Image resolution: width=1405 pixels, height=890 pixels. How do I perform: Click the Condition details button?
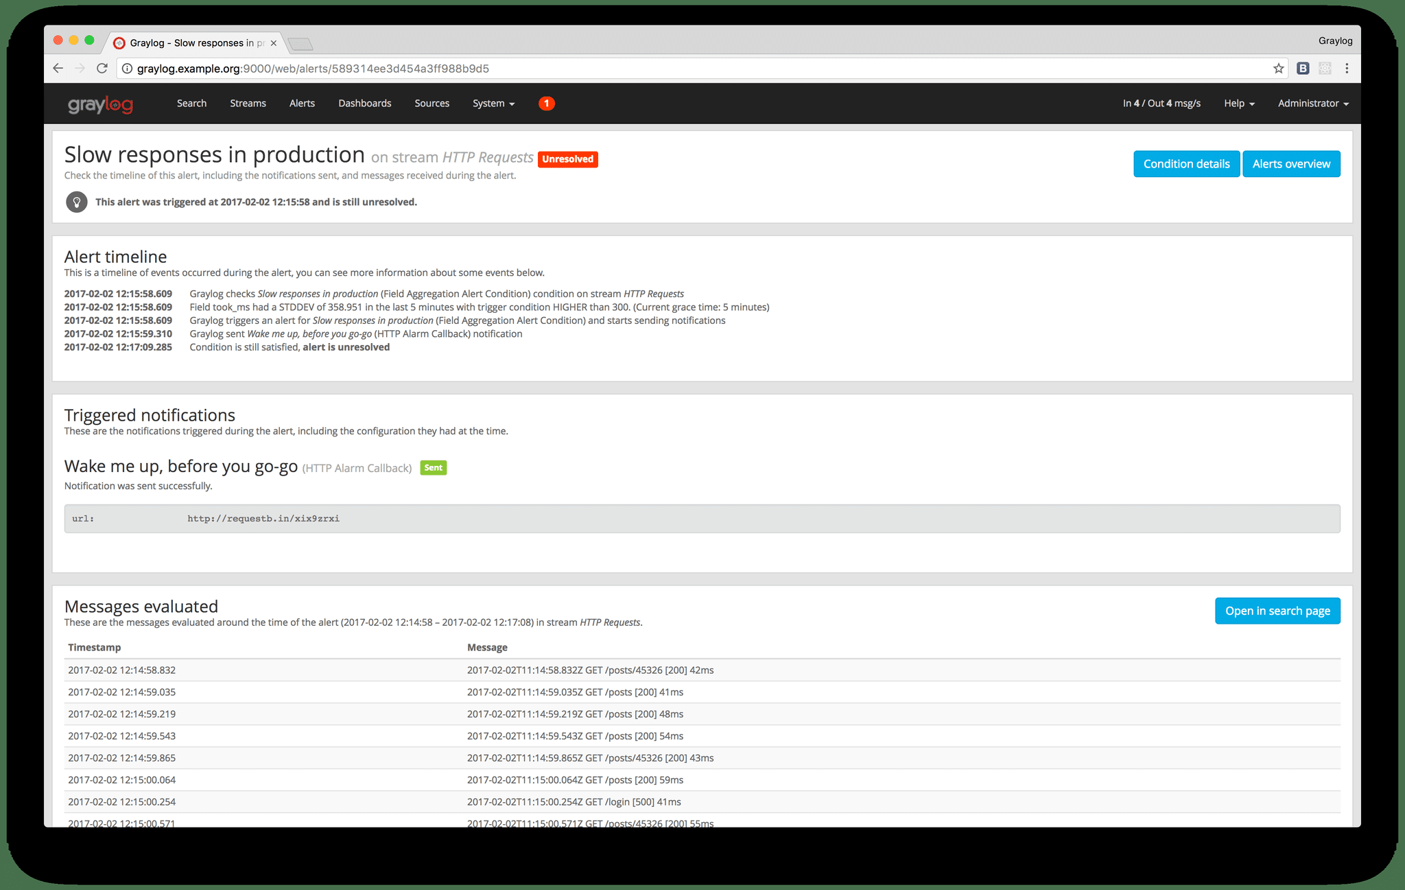[1185, 164]
